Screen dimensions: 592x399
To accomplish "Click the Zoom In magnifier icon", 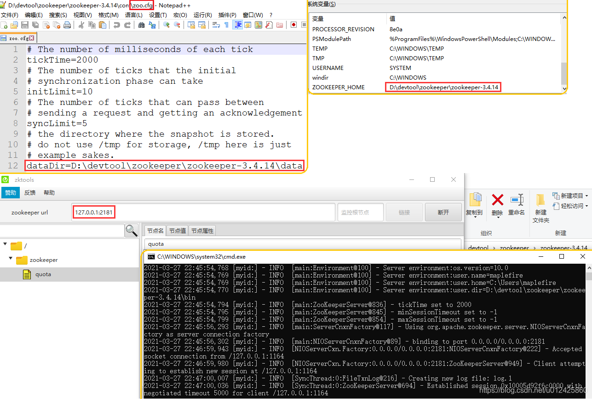I will point(167,25).
